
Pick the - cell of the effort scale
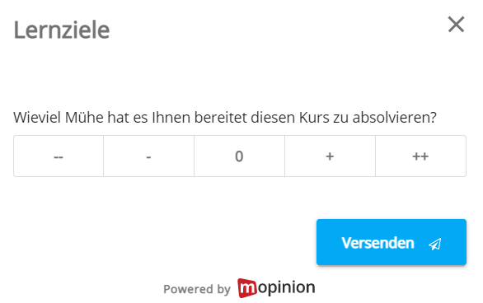click(x=149, y=156)
